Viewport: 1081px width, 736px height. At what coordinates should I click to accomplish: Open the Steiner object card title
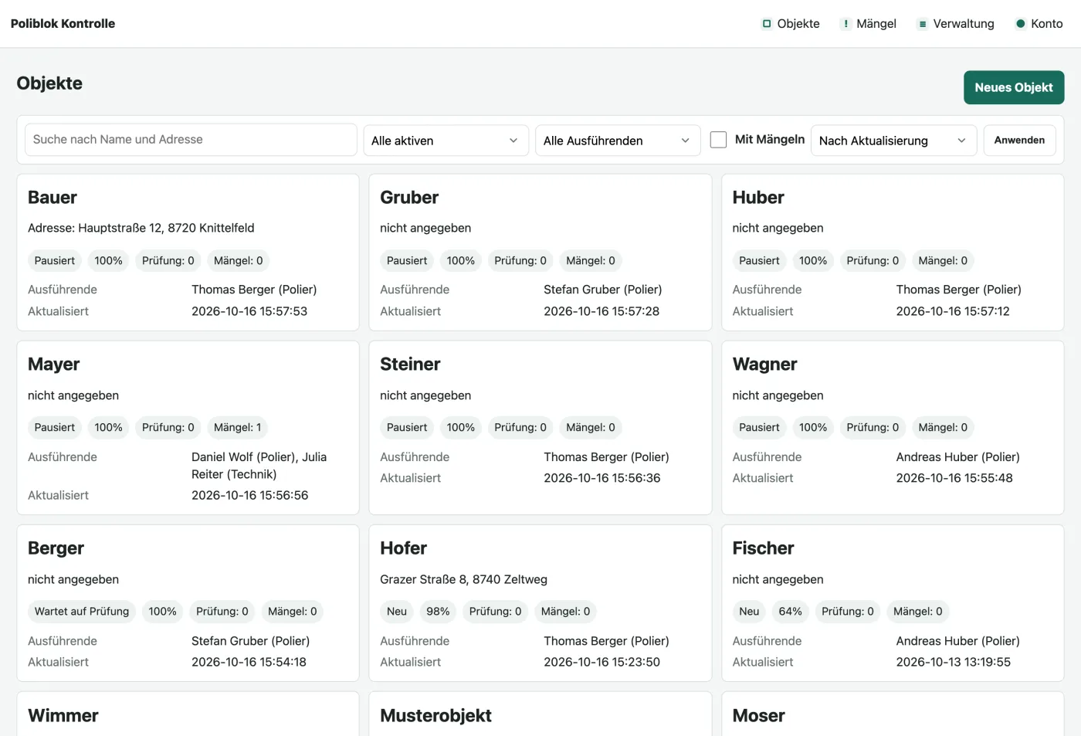[410, 365]
